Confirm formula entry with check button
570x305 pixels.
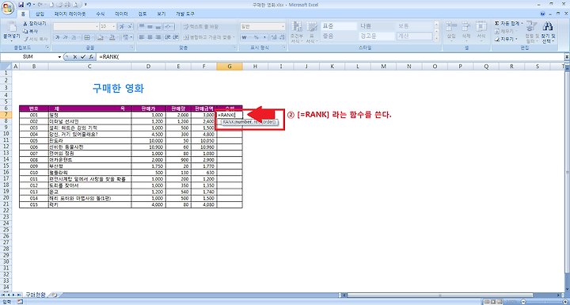point(82,57)
